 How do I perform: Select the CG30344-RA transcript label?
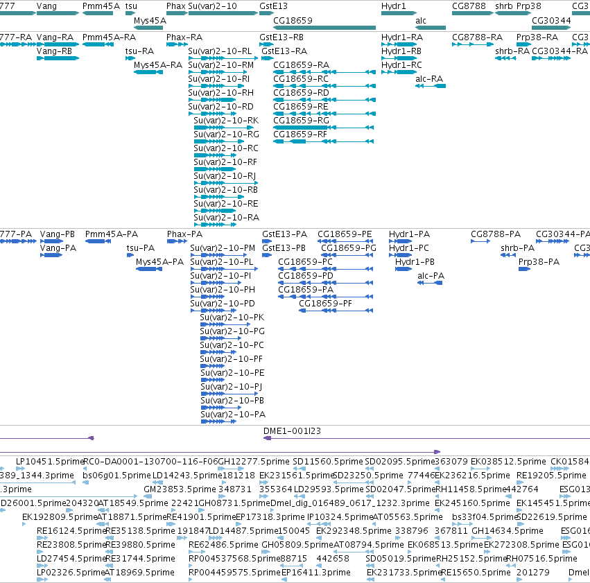(x=560, y=51)
